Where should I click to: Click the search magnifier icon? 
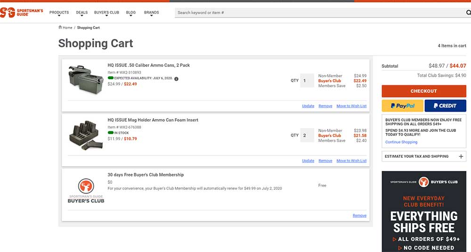468,12
